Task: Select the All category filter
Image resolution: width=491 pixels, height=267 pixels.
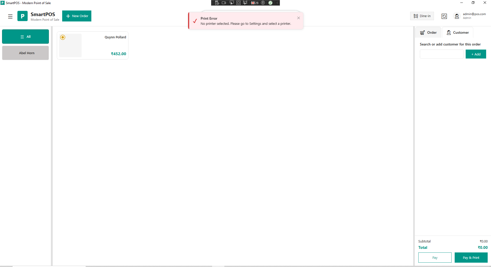Action: coord(25,37)
